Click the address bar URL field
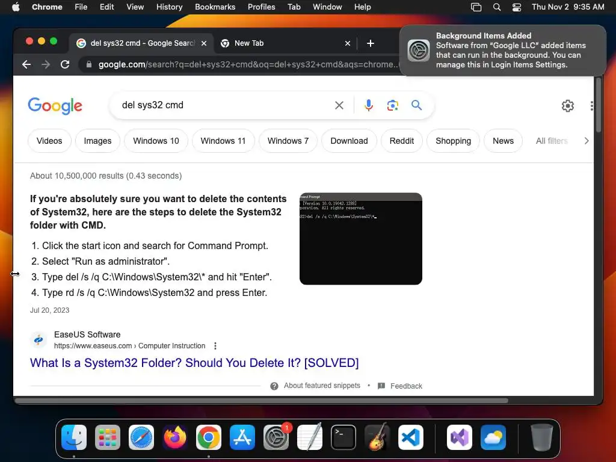616x462 pixels. [248, 64]
